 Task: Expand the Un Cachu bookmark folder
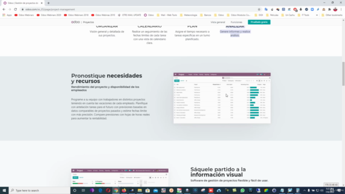(288, 15)
